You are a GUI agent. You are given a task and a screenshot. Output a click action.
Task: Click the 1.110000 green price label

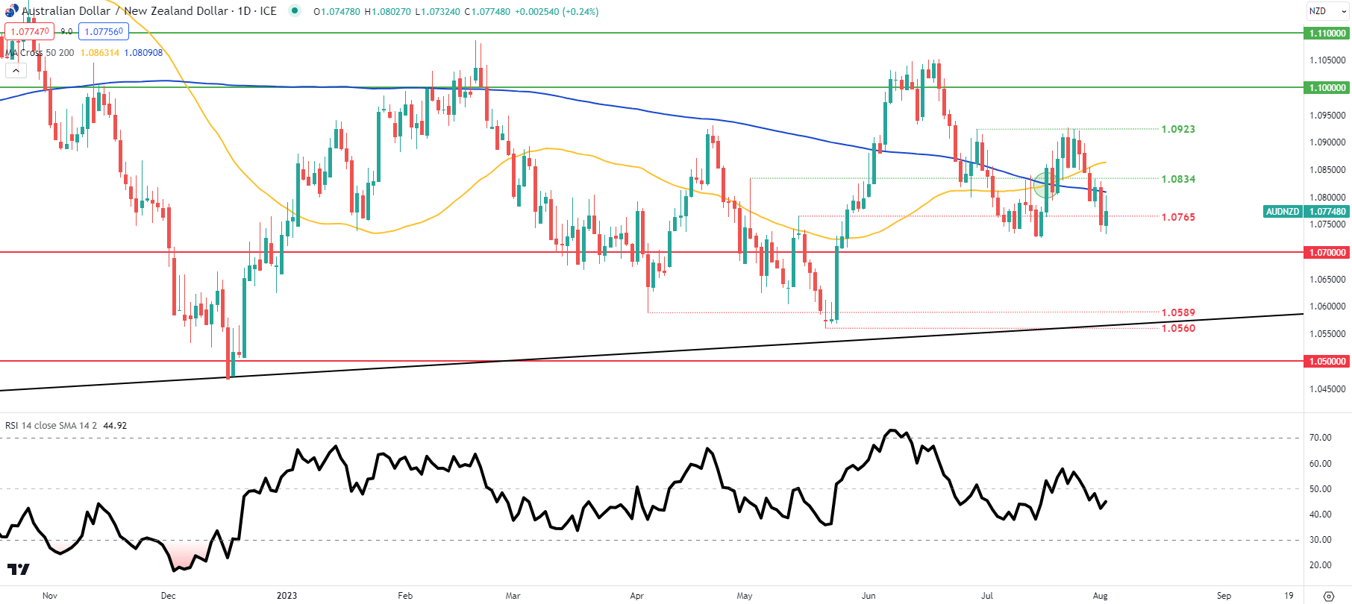[1327, 33]
